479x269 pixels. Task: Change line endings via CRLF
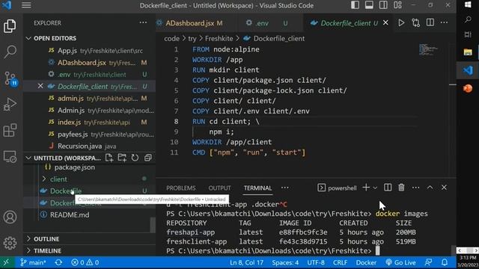(x=340, y=262)
